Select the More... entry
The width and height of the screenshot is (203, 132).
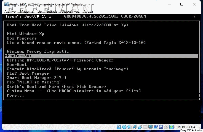(x=15, y=96)
